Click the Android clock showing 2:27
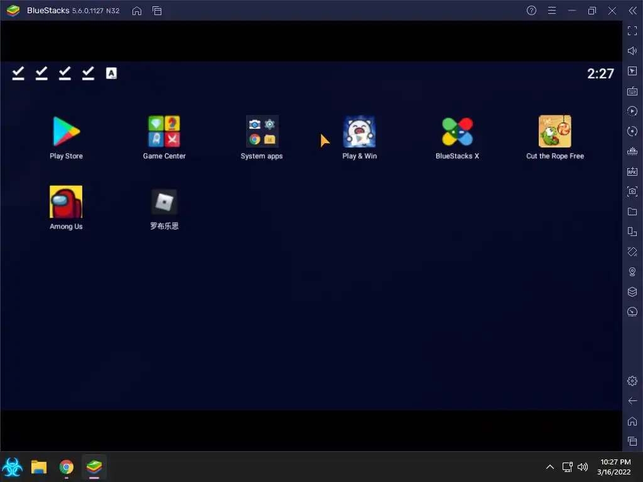Image resolution: width=643 pixels, height=482 pixels. click(x=600, y=74)
